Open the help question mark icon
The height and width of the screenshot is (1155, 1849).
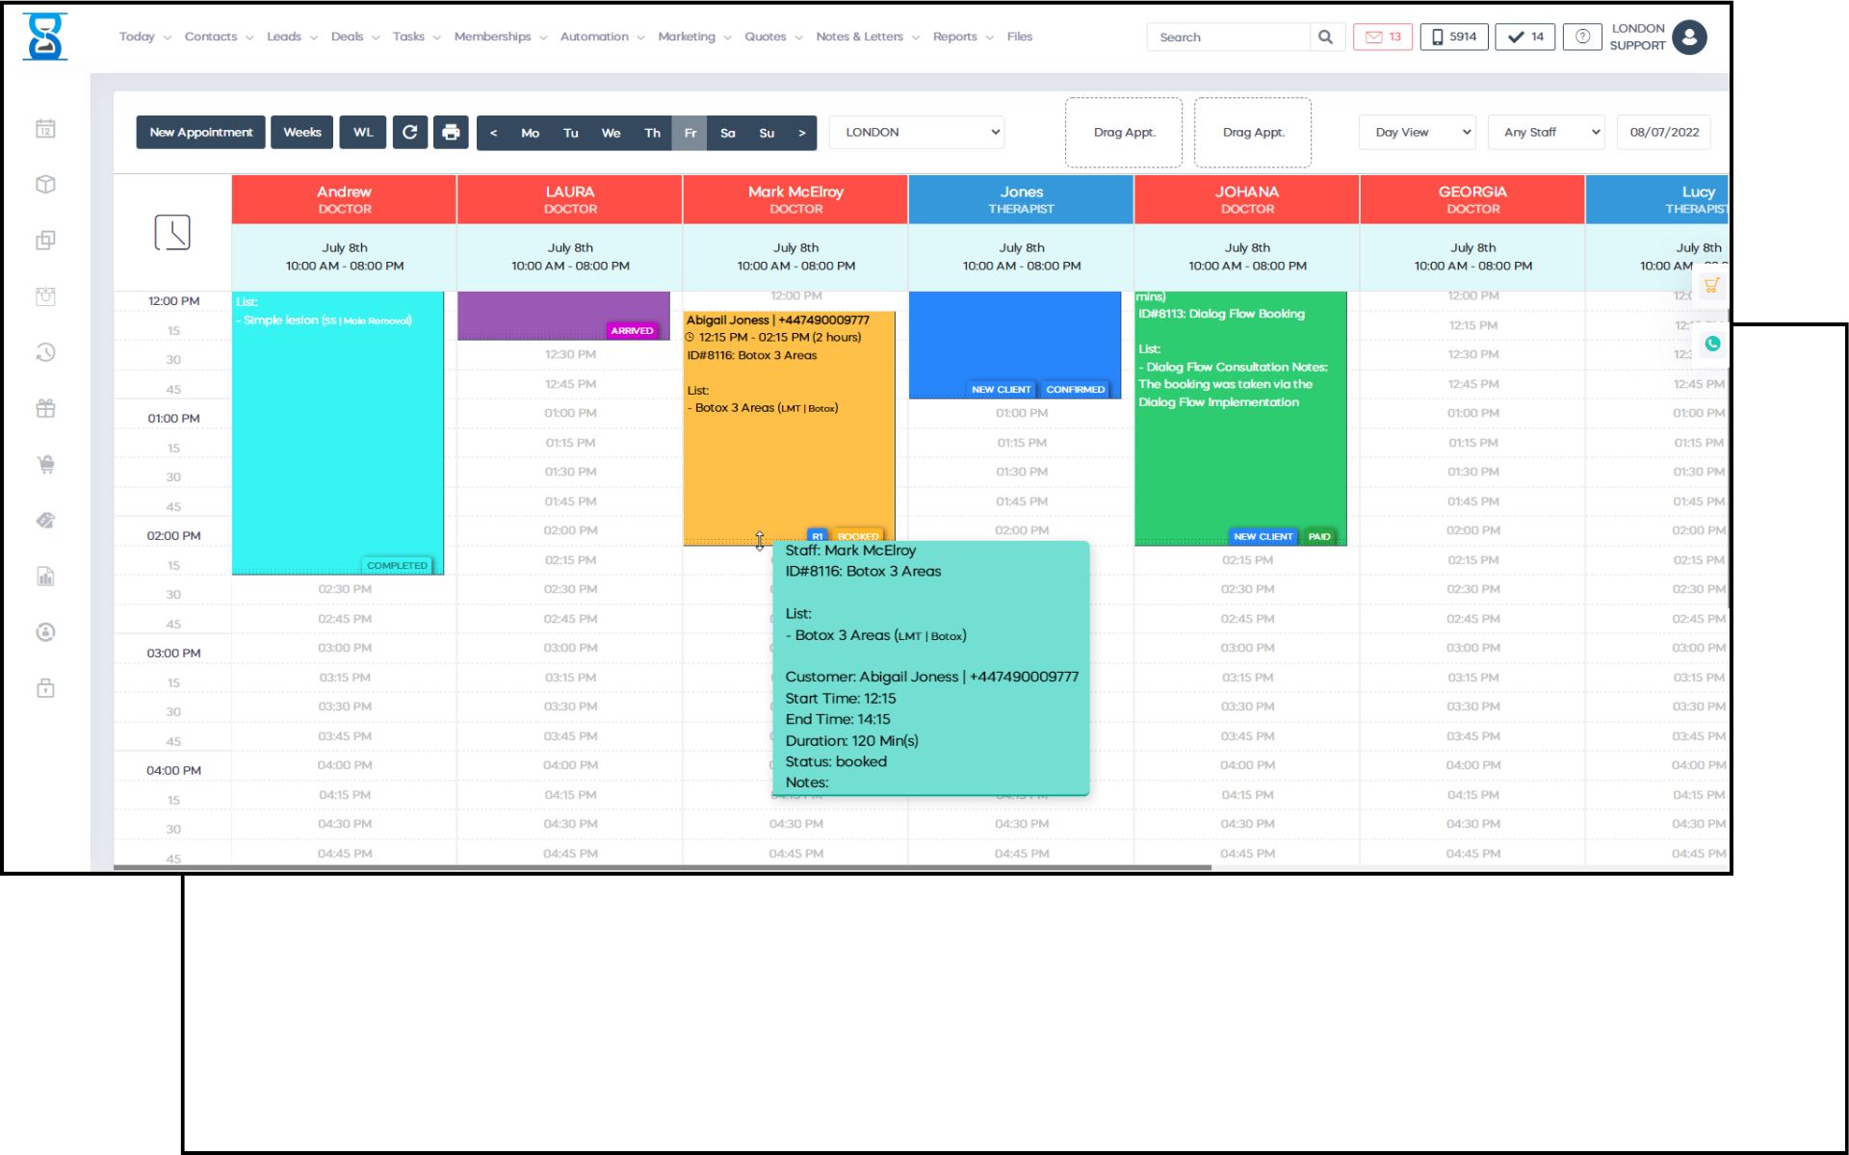pos(1581,38)
